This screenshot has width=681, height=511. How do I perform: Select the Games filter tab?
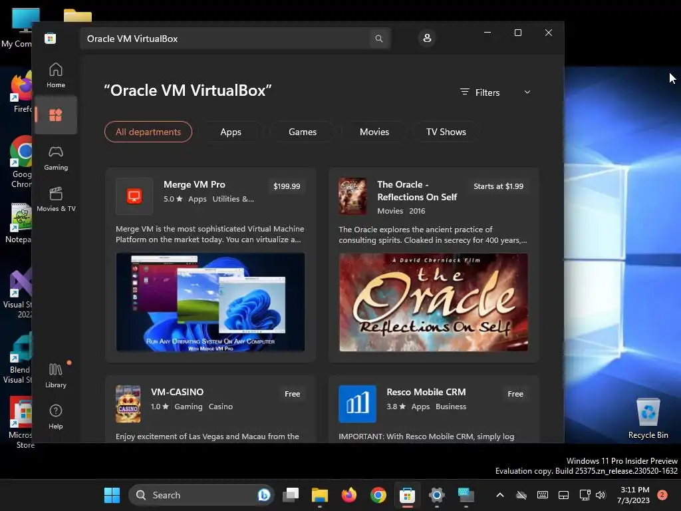coord(303,132)
